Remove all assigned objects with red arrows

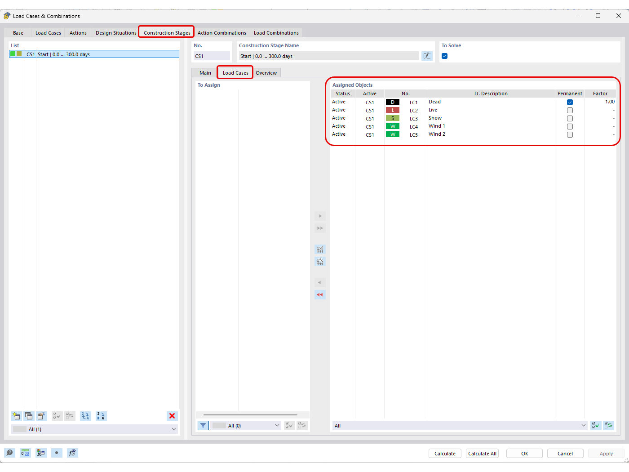(320, 294)
